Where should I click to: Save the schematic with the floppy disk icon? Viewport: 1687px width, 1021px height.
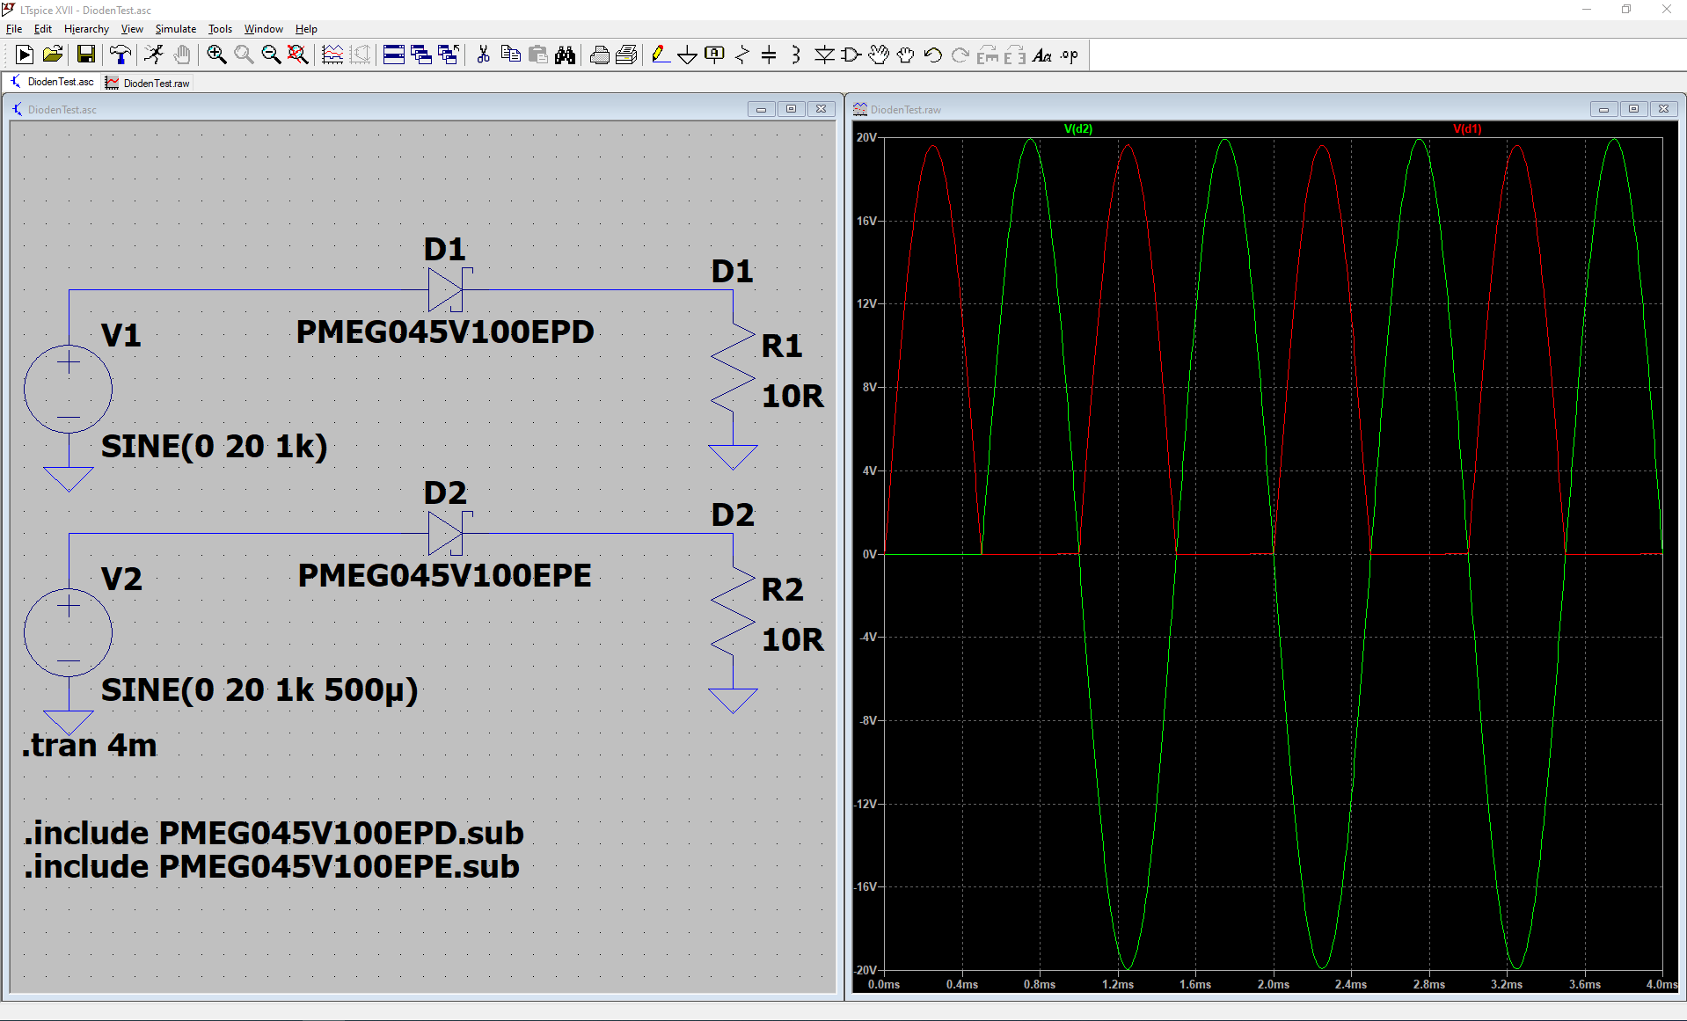[85, 55]
